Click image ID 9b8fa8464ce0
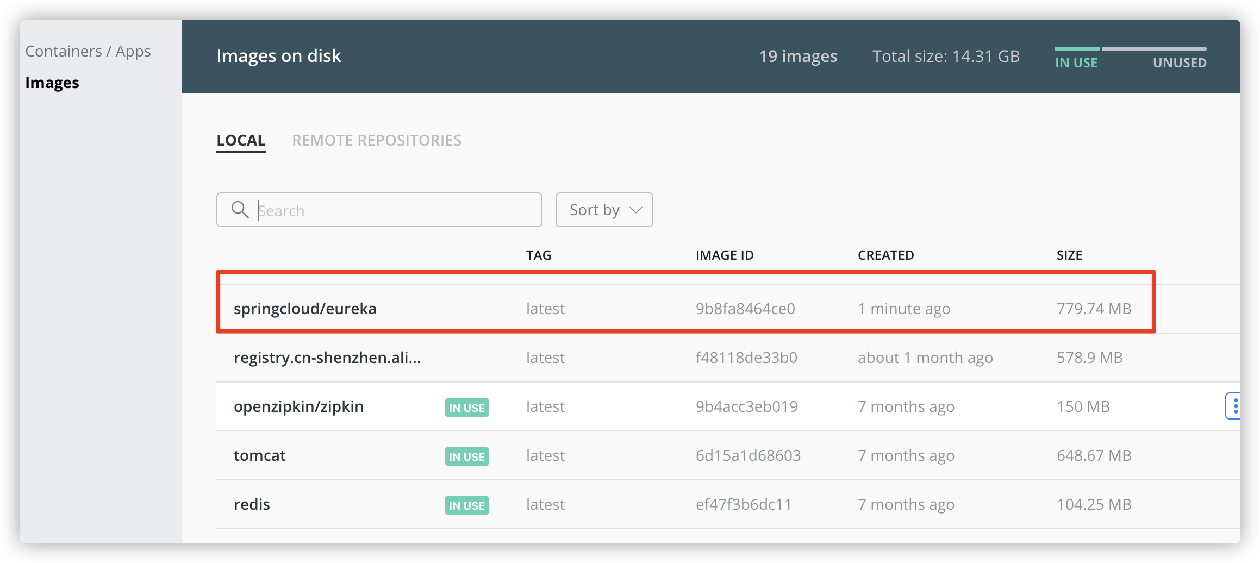Image resolution: width=1260 pixels, height=563 pixels. [745, 309]
